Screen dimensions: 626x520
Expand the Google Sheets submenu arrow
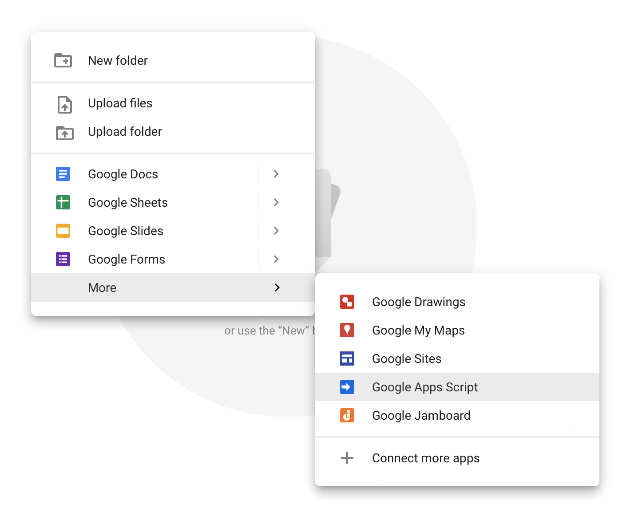point(276,202)
